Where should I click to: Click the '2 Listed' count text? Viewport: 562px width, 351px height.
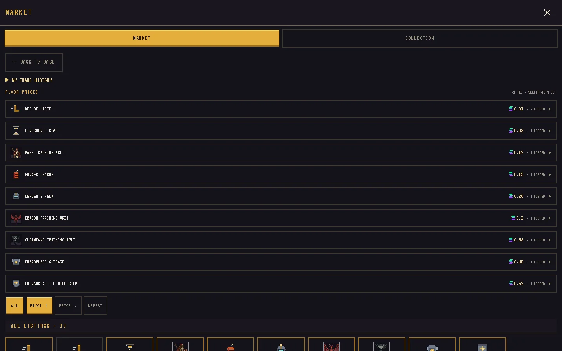point(538,109)
